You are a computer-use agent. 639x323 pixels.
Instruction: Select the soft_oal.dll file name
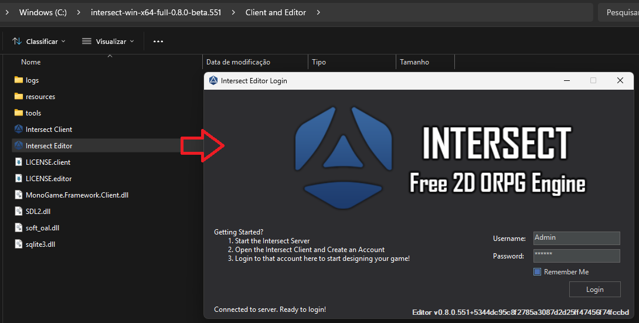click(42, 227)
